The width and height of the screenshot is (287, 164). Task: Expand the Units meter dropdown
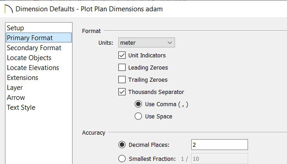click(146, 42)
